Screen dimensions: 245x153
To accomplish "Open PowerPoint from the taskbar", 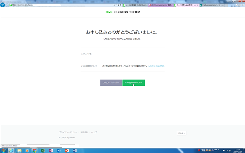I will [x=67, y=151].
